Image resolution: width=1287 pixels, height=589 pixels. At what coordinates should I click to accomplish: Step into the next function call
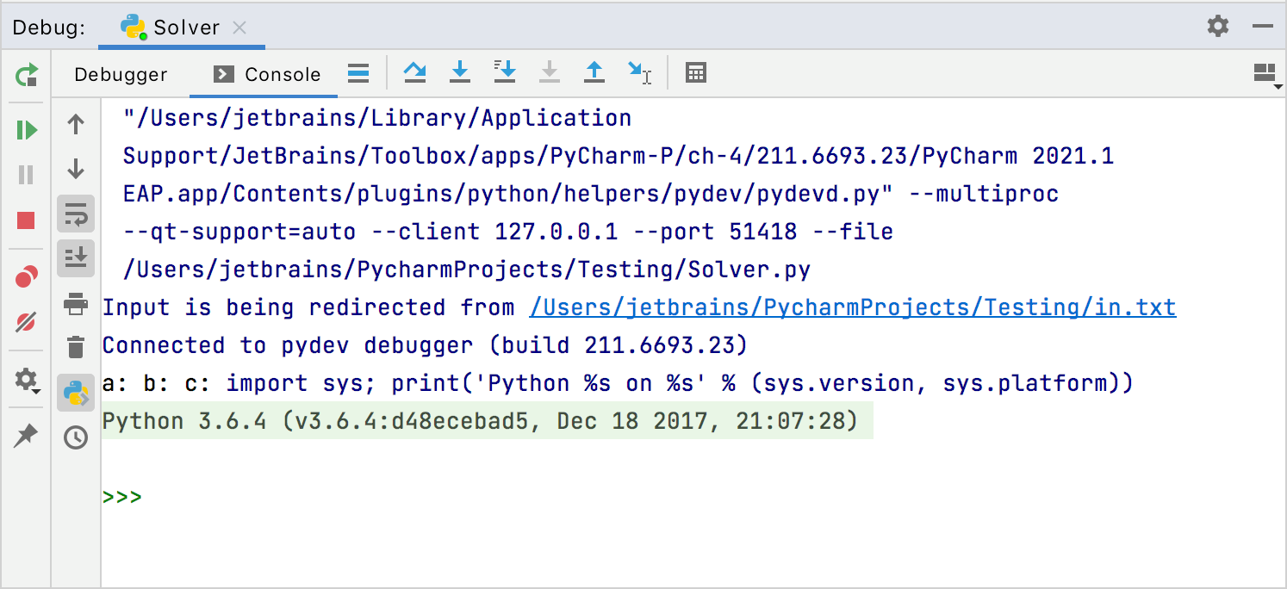(x=460, y=72)
